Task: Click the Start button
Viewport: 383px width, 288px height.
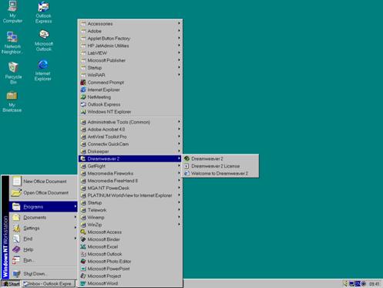Action: click(11, 283)
